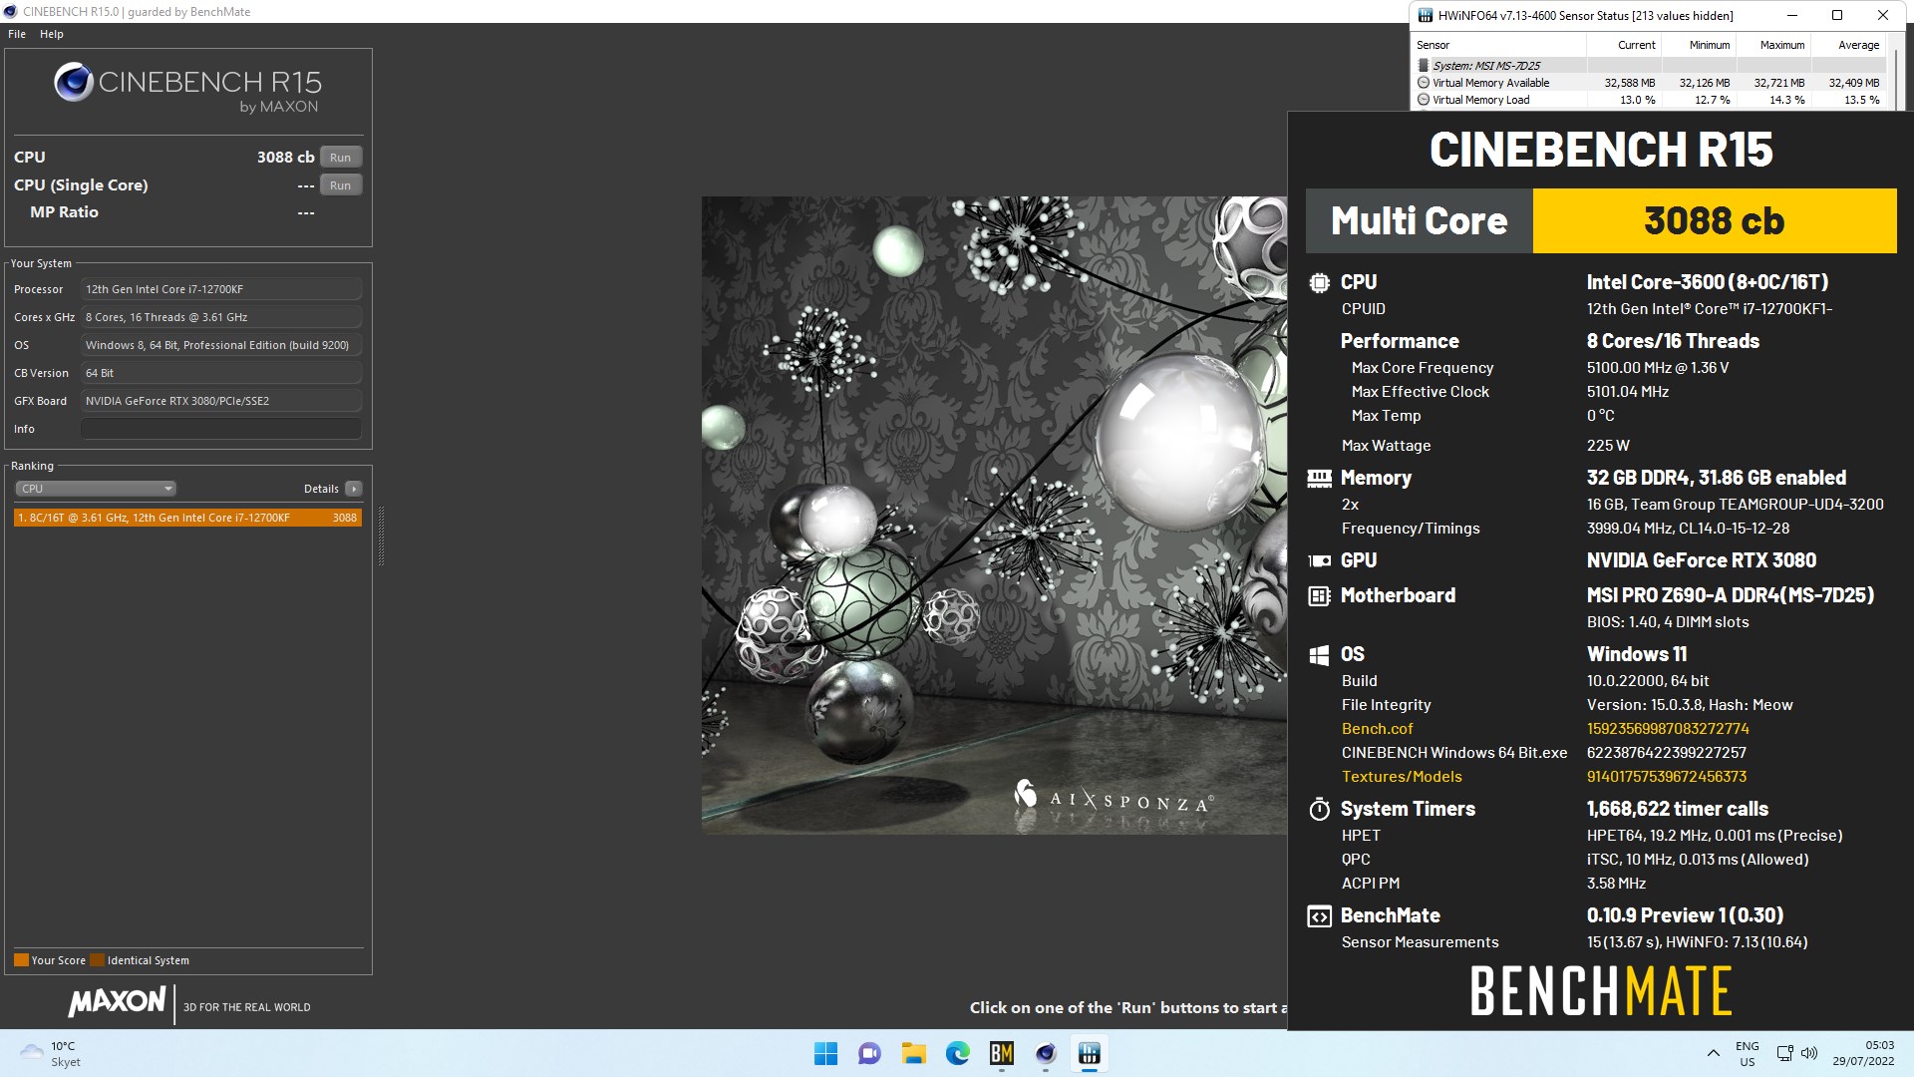Minimize the HWiNFO64 sensor window
The height and width of the screenshot is (1077, 1914).
point(1792,15)
